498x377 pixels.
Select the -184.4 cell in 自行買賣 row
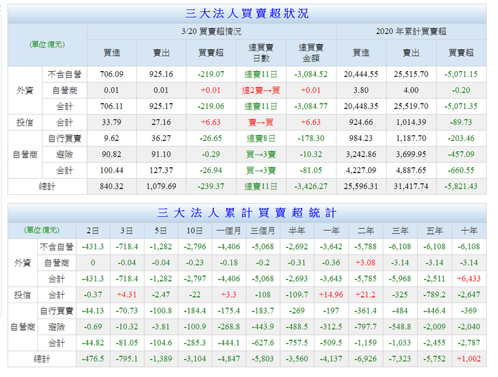(x=194, y=311)
